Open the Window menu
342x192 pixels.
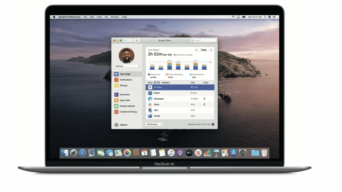coord(114,17)
